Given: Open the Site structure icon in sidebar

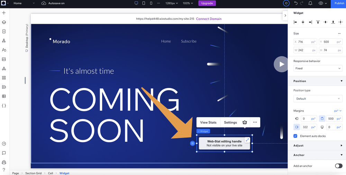Looking at the screenshot, I should point(4,41).
